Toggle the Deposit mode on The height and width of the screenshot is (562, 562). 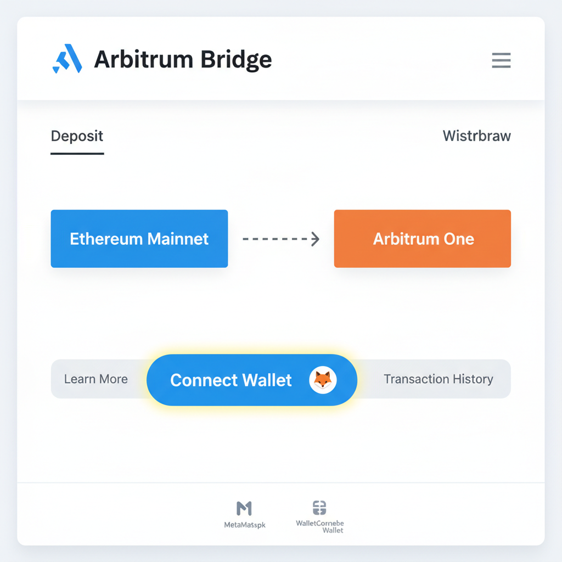pos(77,136)
